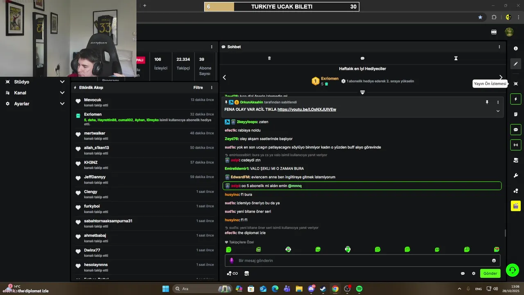Show hidden system tray icons chevron
This screenshot has height=295, width=524.
[x=459, y=289]
